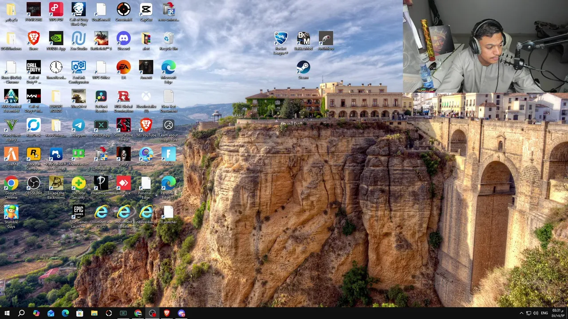
Task: Launch DaVinci Resolve from desktop
Action: pyautogui.click(x=101, y=101)
